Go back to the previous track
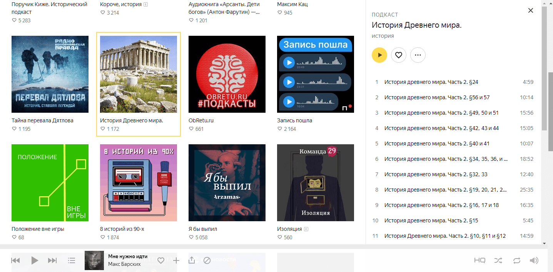The width and height of the screenshot is (553, 272). (x=15, y=260)
